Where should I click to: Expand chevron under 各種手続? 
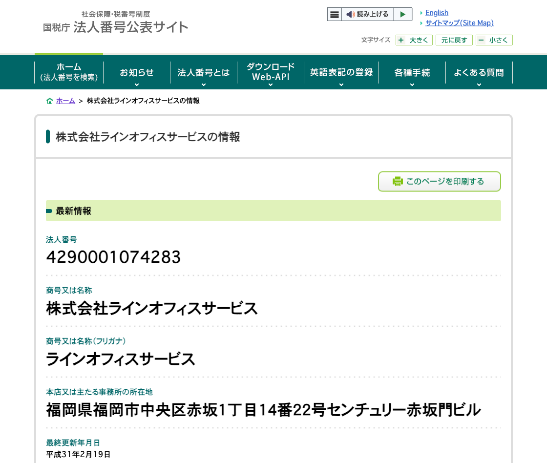412,85
